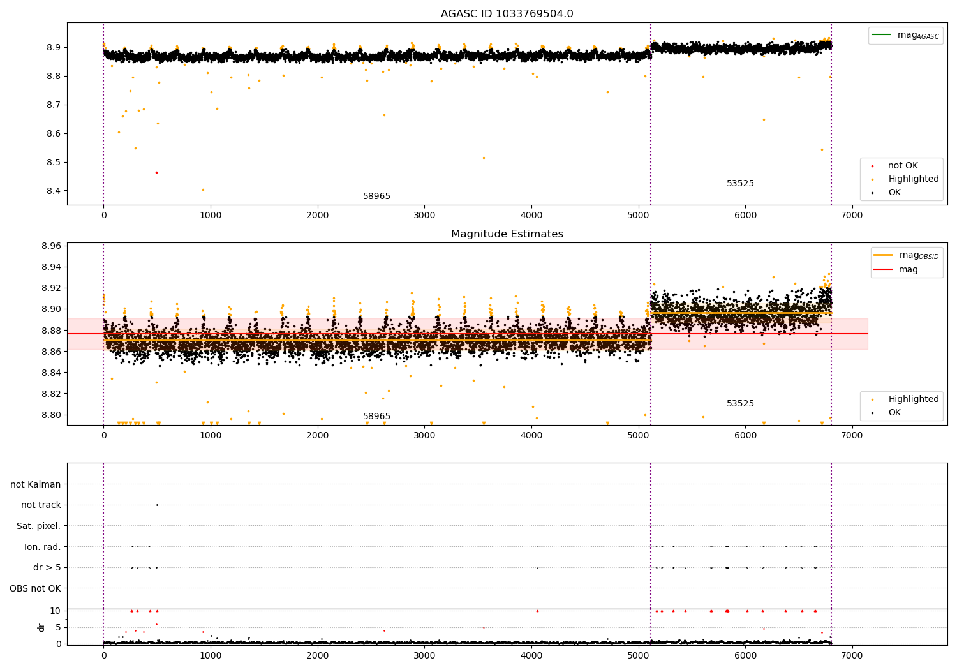Screen dimensions: 957x670
Task: Click the 8.80 tick on middle plot
Action: (50, 415)
